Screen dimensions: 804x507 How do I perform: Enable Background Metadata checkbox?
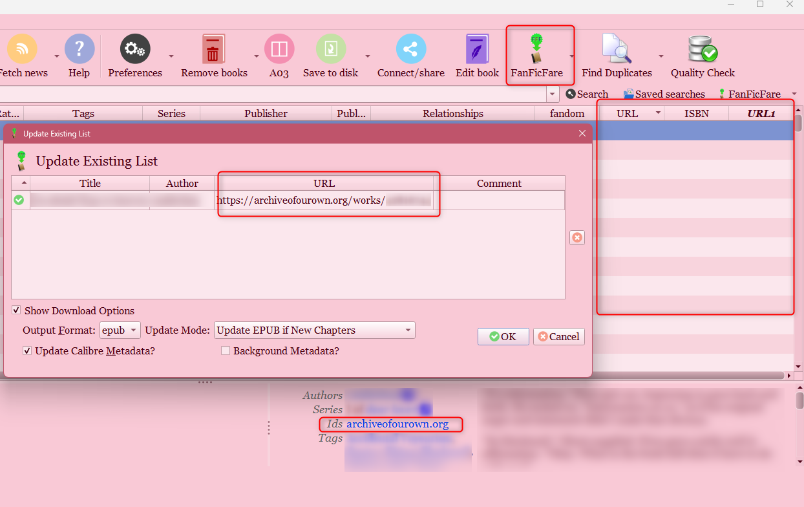226,351
